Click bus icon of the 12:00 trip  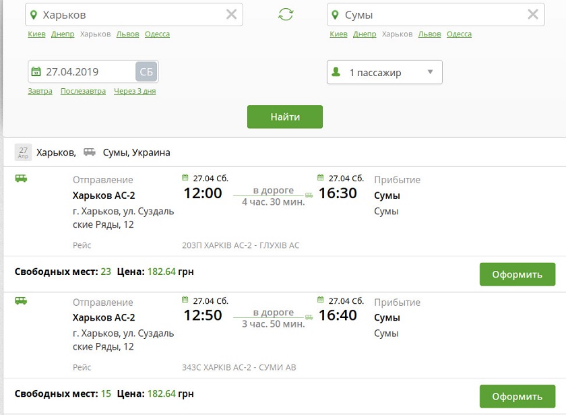pyautogui.click(x=21, y=179)
